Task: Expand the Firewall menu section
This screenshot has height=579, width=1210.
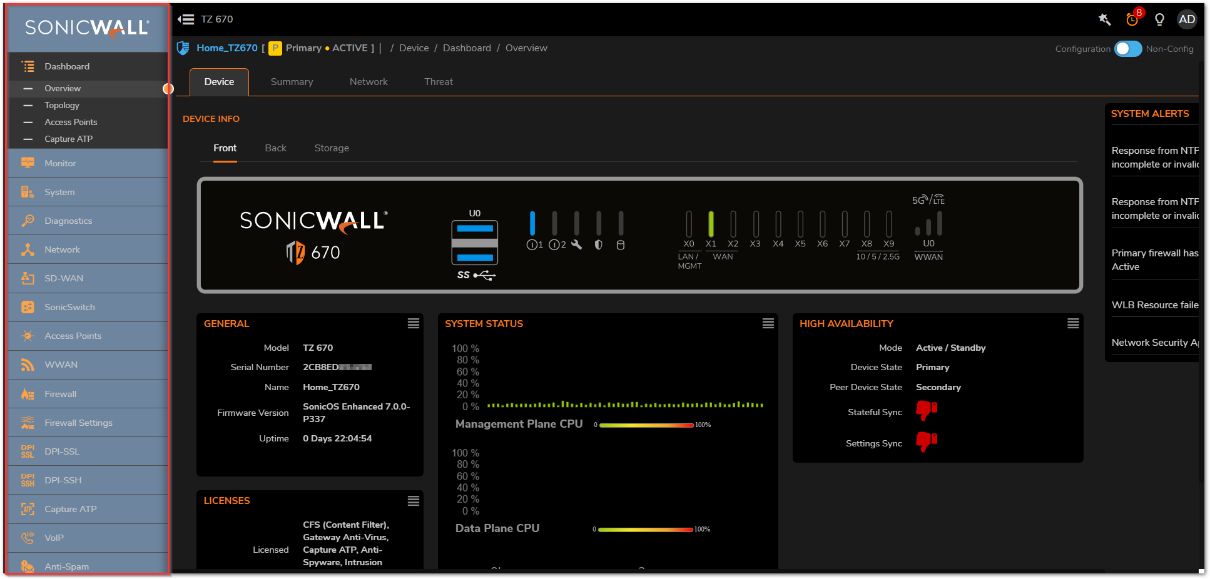Action: pyautogui.click(x=88, y=394)
